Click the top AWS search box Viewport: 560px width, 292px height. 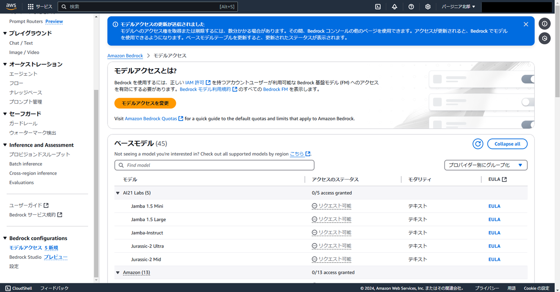coord(148,6)
